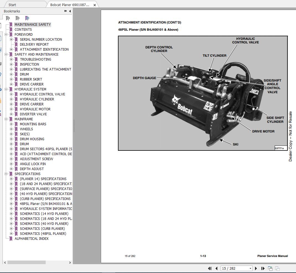296x273 pixels.
Task: Delete the highlighted bookmark
Action: pos(8,18)
